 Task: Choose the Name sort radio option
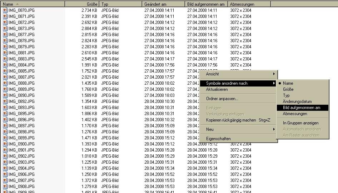(x=288, y=83)
